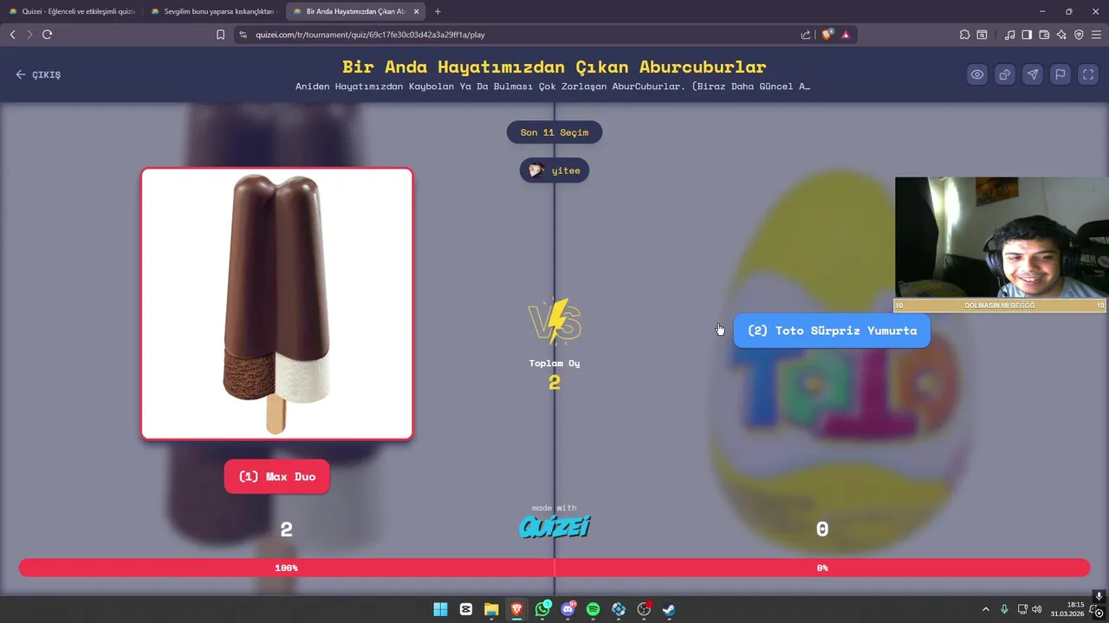Click the dice random icon in quiz header

coord(1005,74)
